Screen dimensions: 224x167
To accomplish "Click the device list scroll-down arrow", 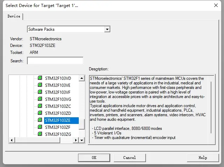I will 82,140.
